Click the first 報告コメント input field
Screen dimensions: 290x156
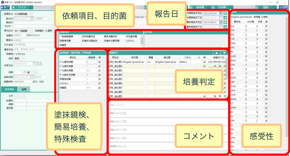pyautogui.click(x=167, y=113)
